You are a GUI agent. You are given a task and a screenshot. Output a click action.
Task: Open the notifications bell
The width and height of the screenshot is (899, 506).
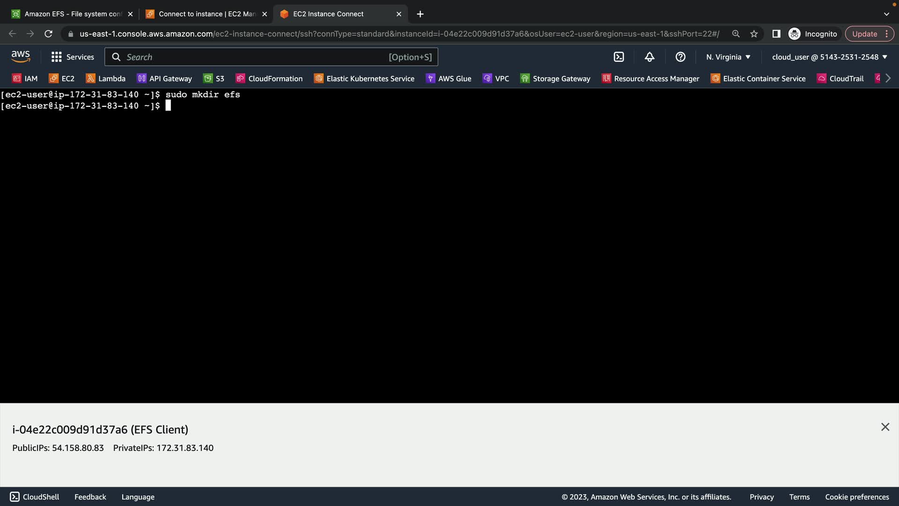coord(649,57)
